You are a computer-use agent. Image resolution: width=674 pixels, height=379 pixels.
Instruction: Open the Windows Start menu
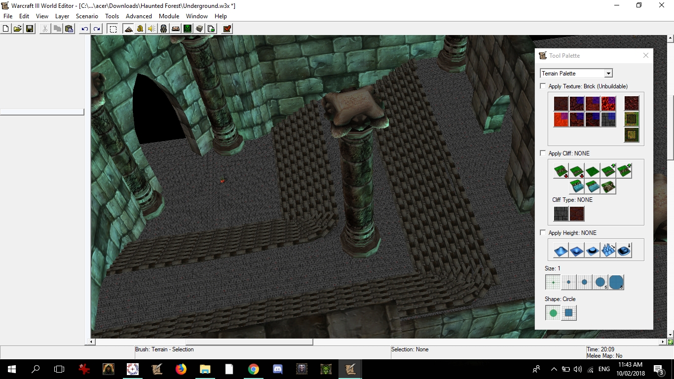click(x=11, y=369)
